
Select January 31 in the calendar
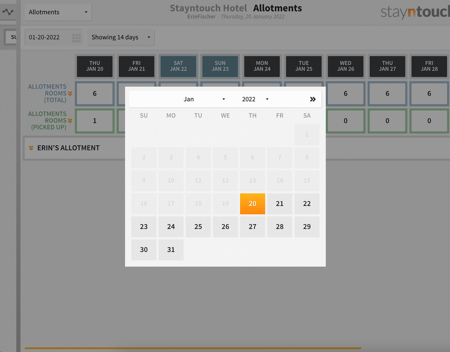point(171,250)
